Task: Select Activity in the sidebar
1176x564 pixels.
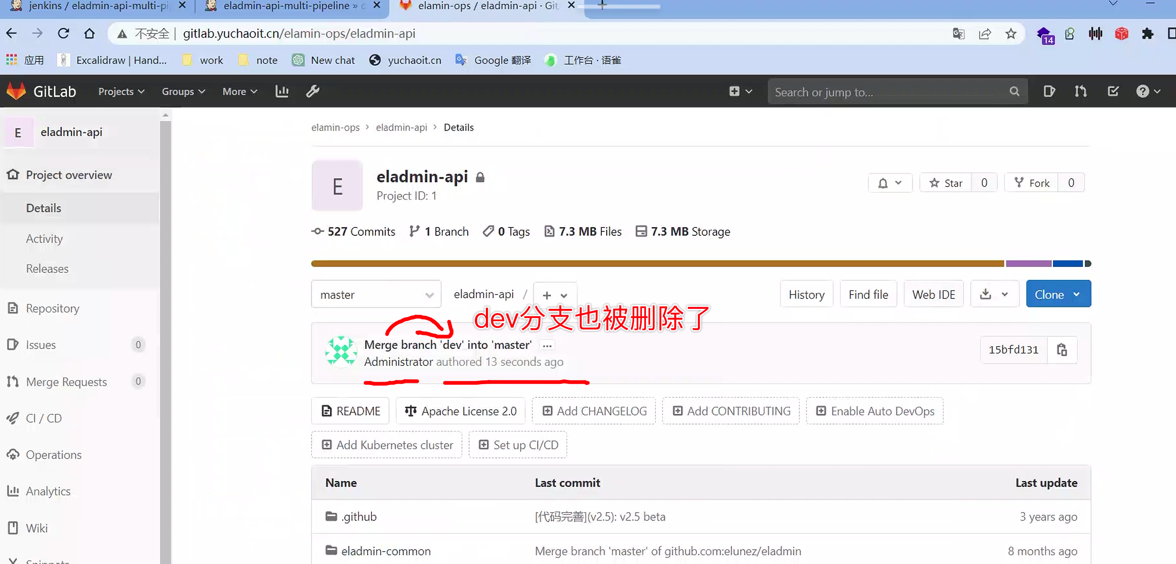Action: click(44, 239)
